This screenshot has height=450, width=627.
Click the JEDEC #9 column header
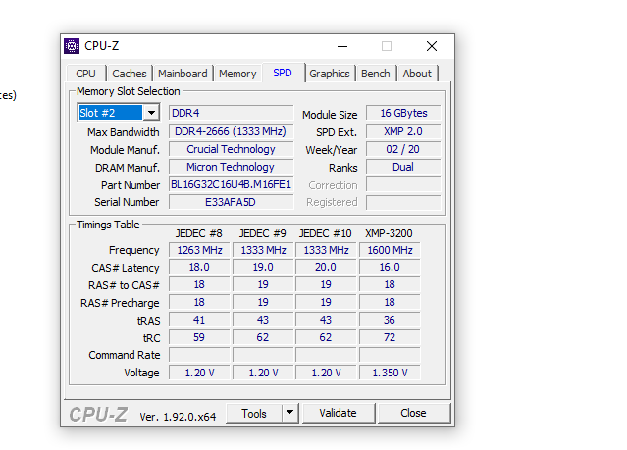(262, 233)
